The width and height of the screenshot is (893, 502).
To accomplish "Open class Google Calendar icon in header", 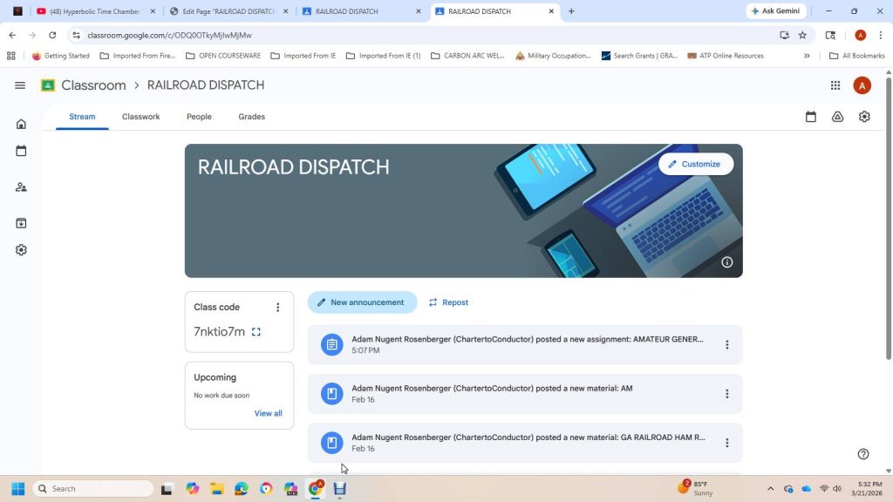I will click(x=811, y=117).
